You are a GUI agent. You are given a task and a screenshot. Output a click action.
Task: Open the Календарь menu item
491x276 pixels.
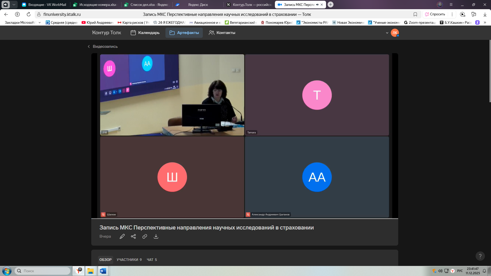tap(145, 33)
